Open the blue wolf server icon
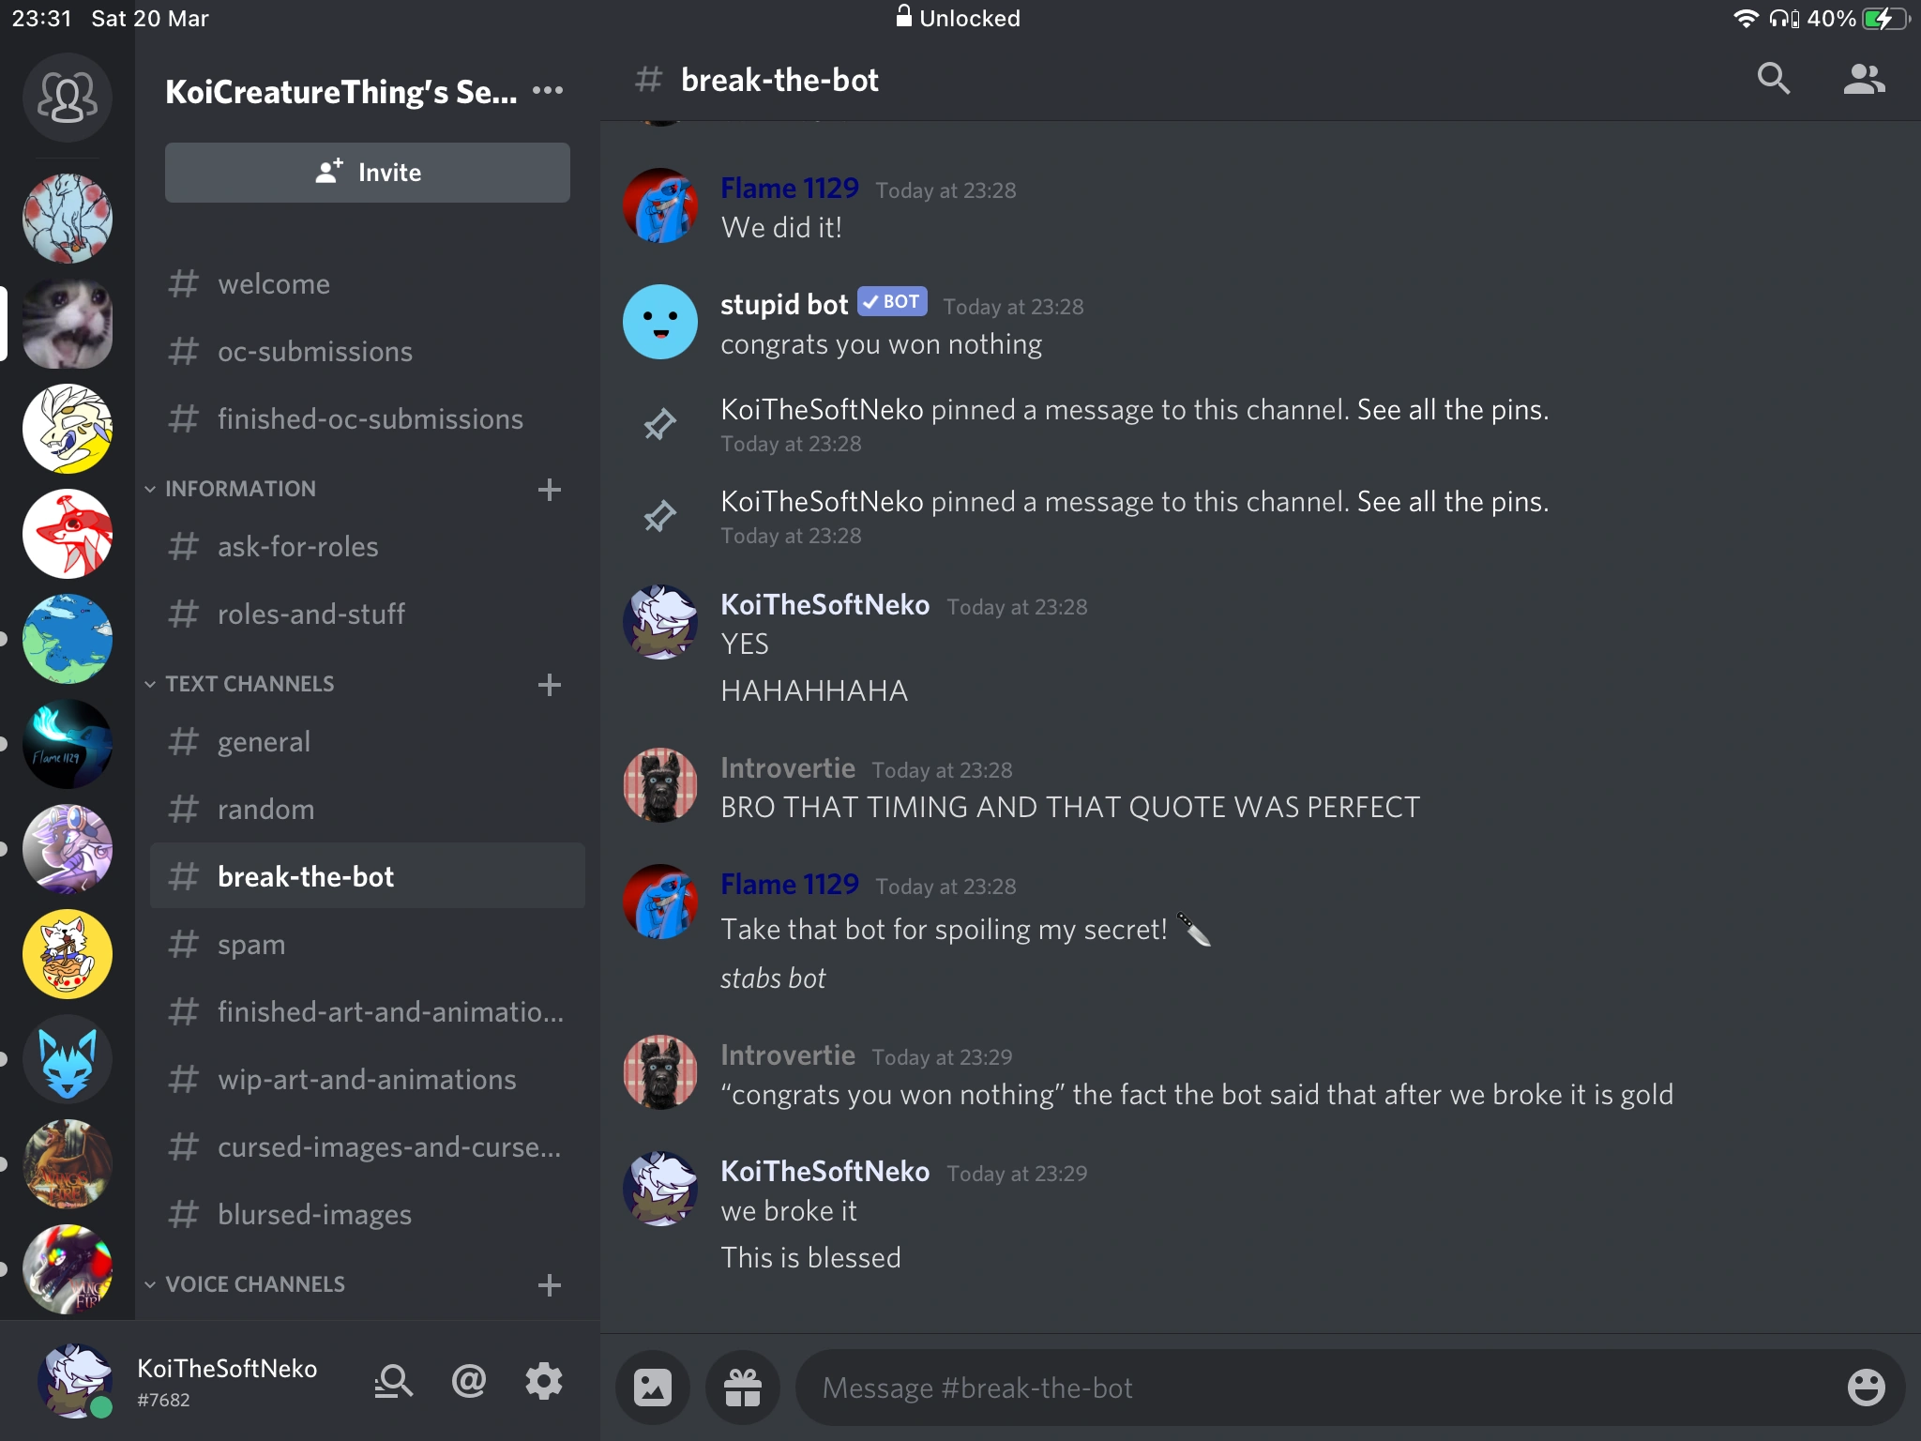Image resolution: width=1921 pixels, height=1441 pixels. coord(68,1060)
